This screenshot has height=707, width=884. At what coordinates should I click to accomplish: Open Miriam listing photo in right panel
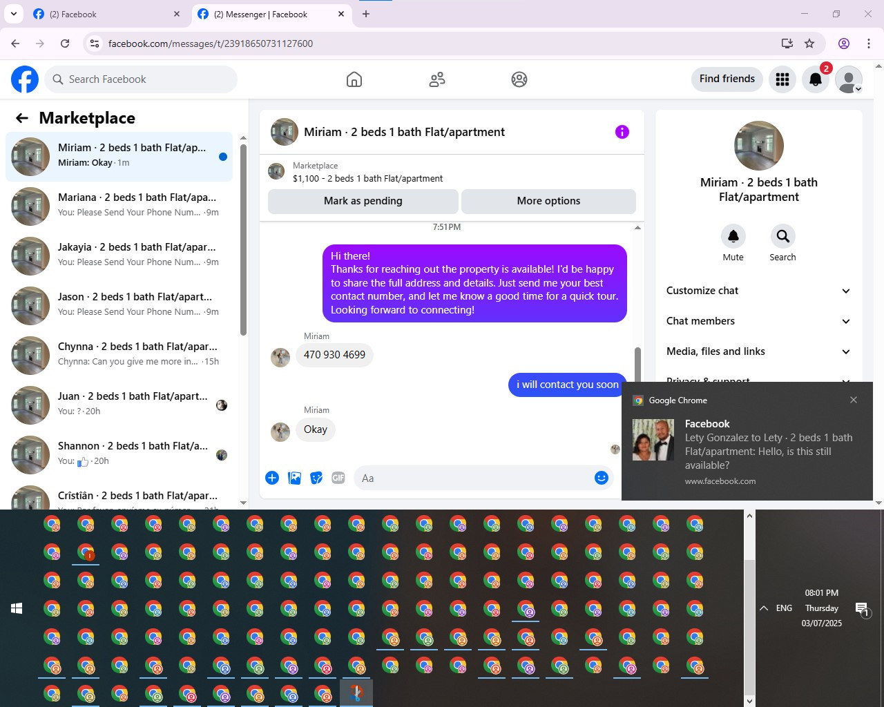tap(759, 146)
